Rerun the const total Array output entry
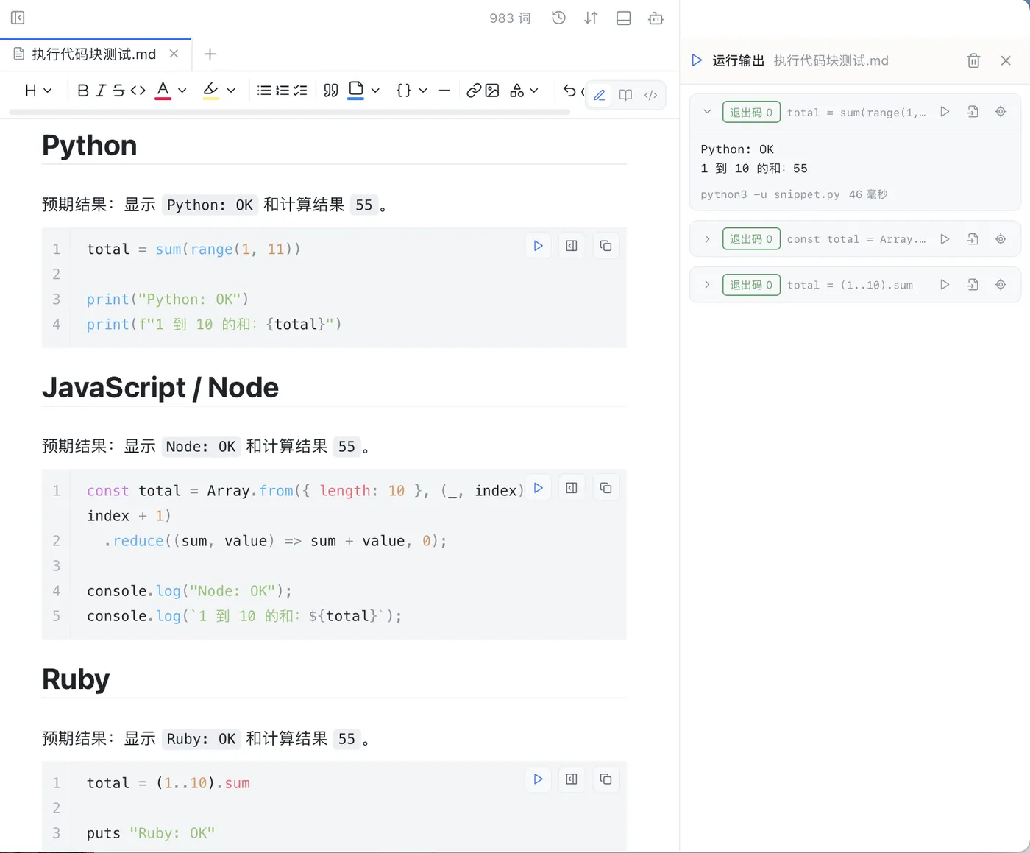 point(945,239)
